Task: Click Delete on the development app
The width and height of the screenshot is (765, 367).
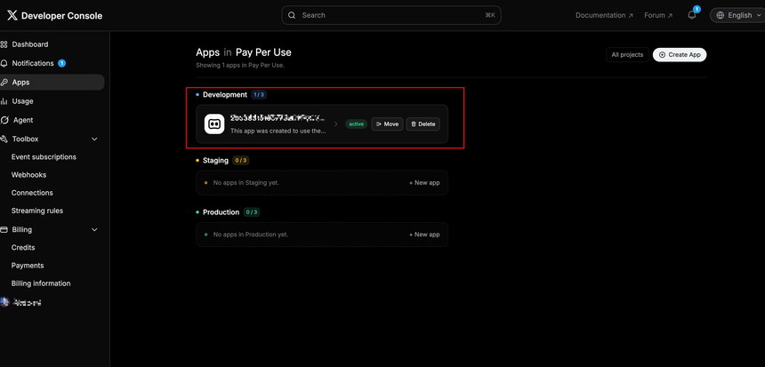Action: [x=423, y=124]
